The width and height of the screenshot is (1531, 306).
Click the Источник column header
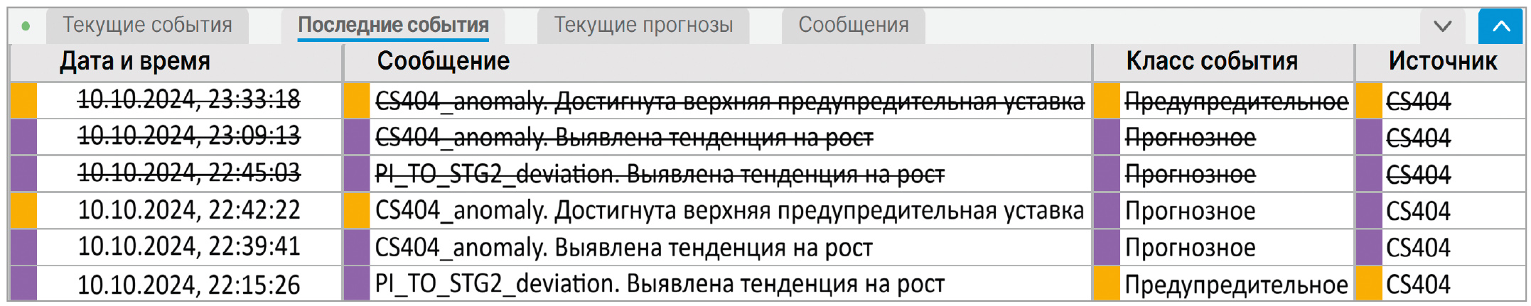click(1443, 62)
